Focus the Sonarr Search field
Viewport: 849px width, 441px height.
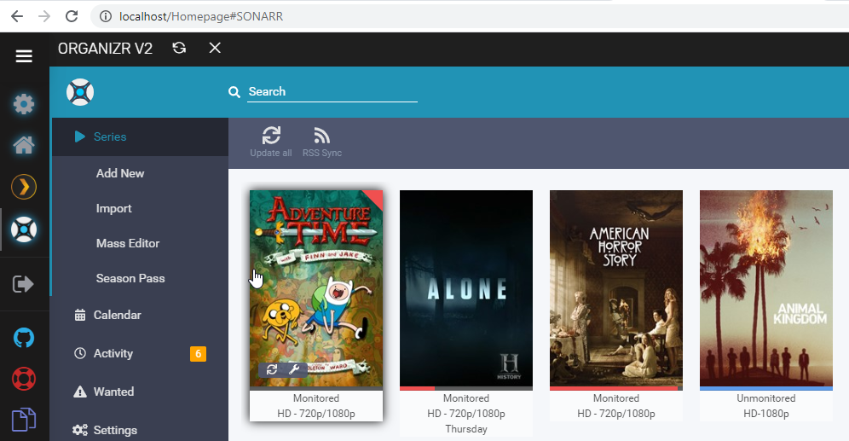click(332, 92)
